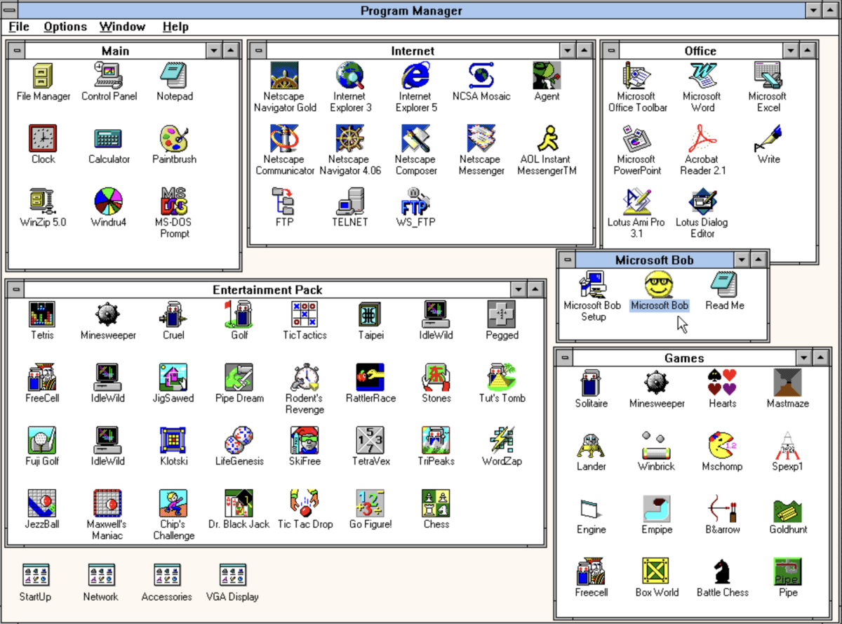Open NCSA Mosaic browser icon
This screenshot has width=842, height=624.
(481, 76)
